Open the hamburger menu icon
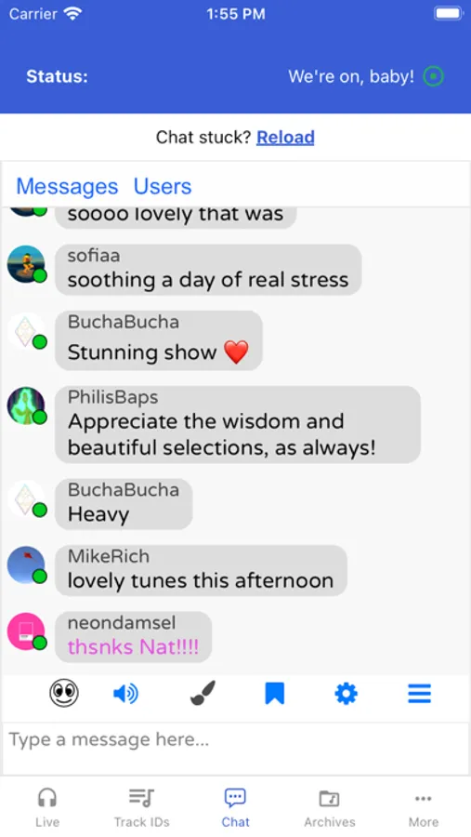The width and height of the screenshot is (471, 837). pos(419,694)
